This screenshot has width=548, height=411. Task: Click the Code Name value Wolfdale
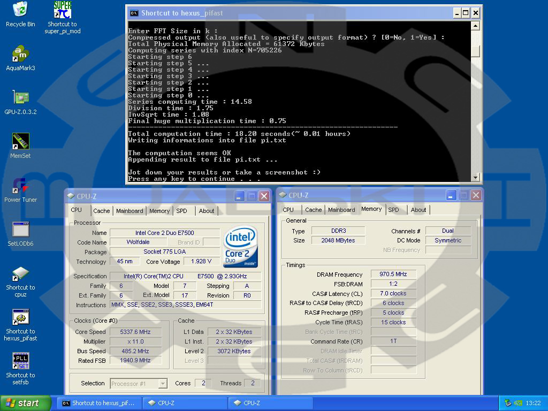tap(138, 242)
